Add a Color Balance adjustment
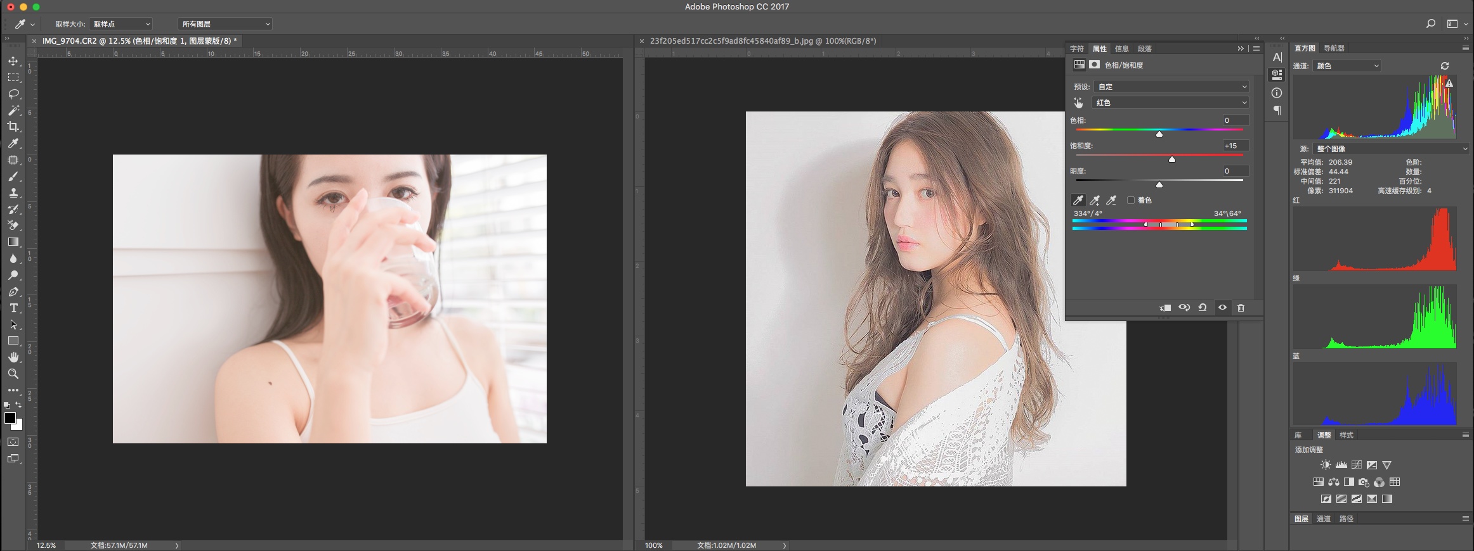This screenshot has height=551, width=1474. tap(1334, 482)
